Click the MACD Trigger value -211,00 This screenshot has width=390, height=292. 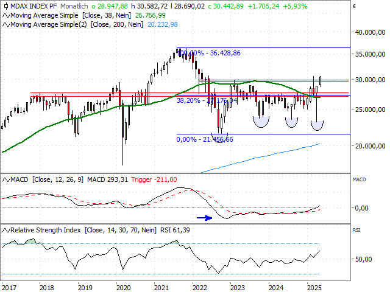point(154,179)
